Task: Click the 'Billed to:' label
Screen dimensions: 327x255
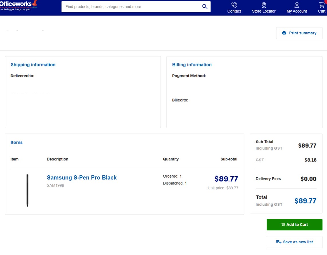Action: point(180,100)
